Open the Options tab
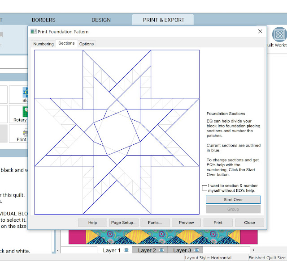The height and width of the screenshot is (261, 287). click(87, 44)
